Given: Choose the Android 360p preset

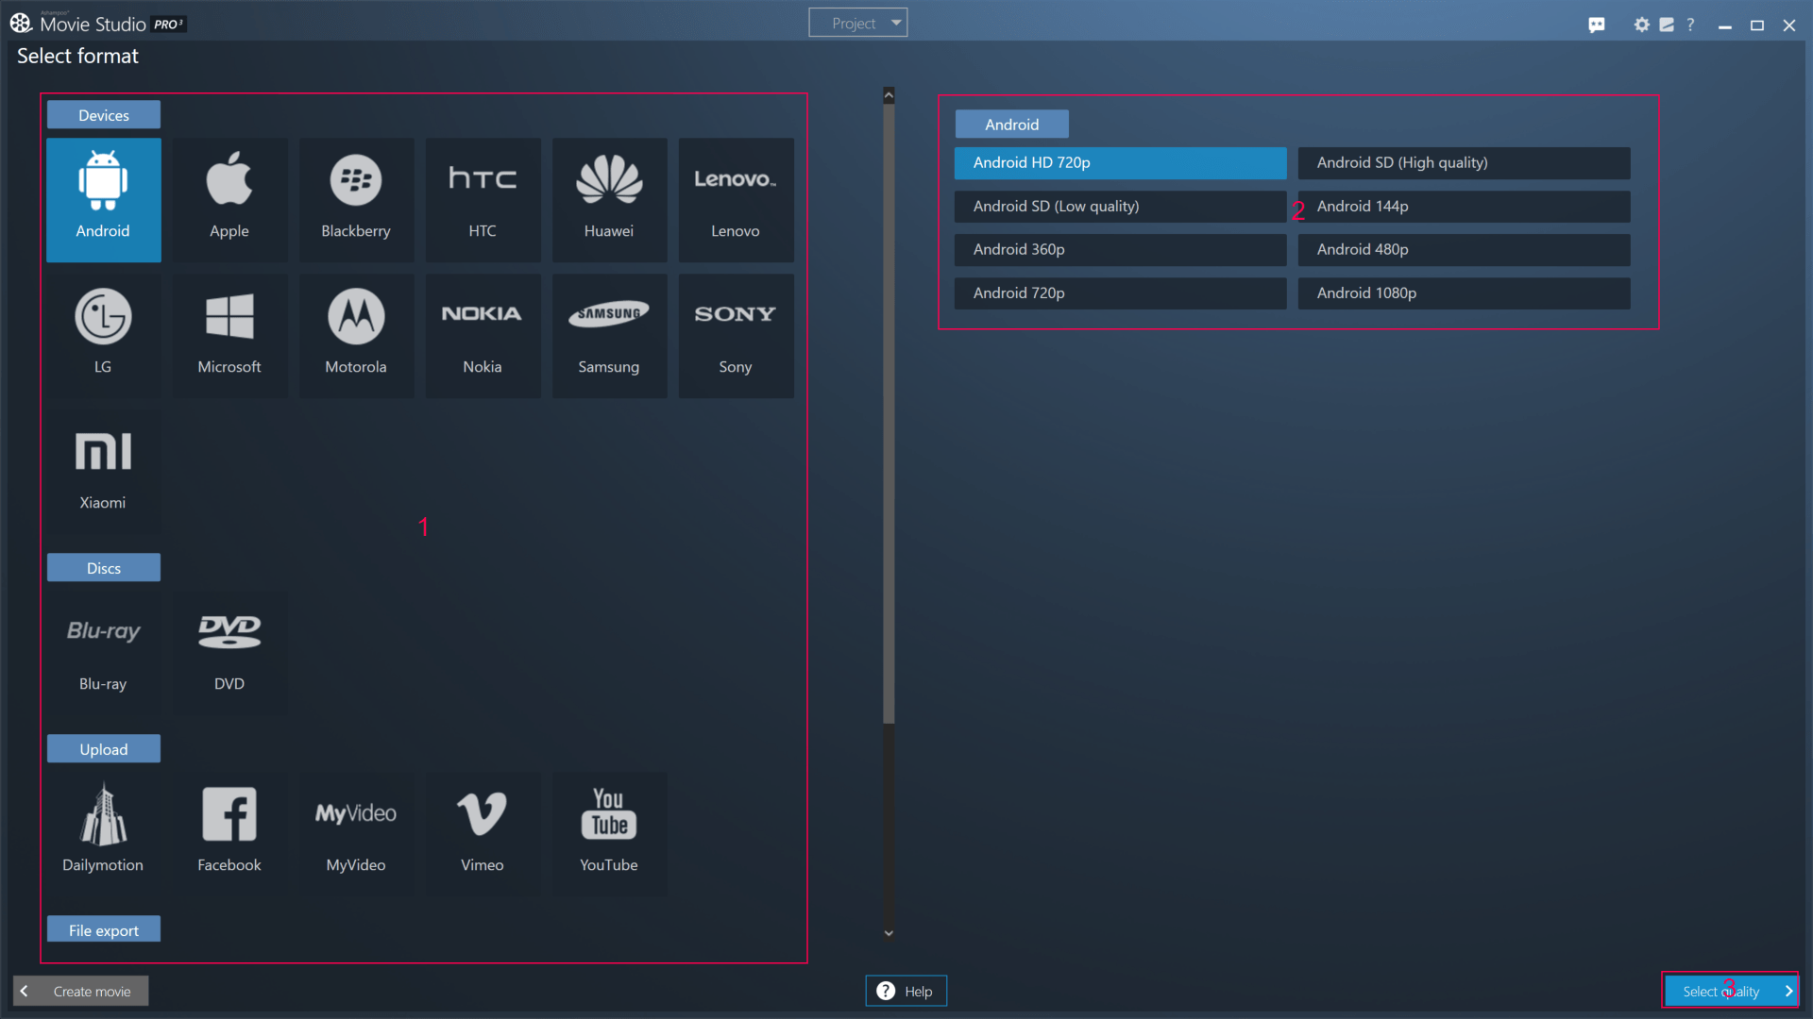Looking at the screenshot, I should coord(1120,249).
